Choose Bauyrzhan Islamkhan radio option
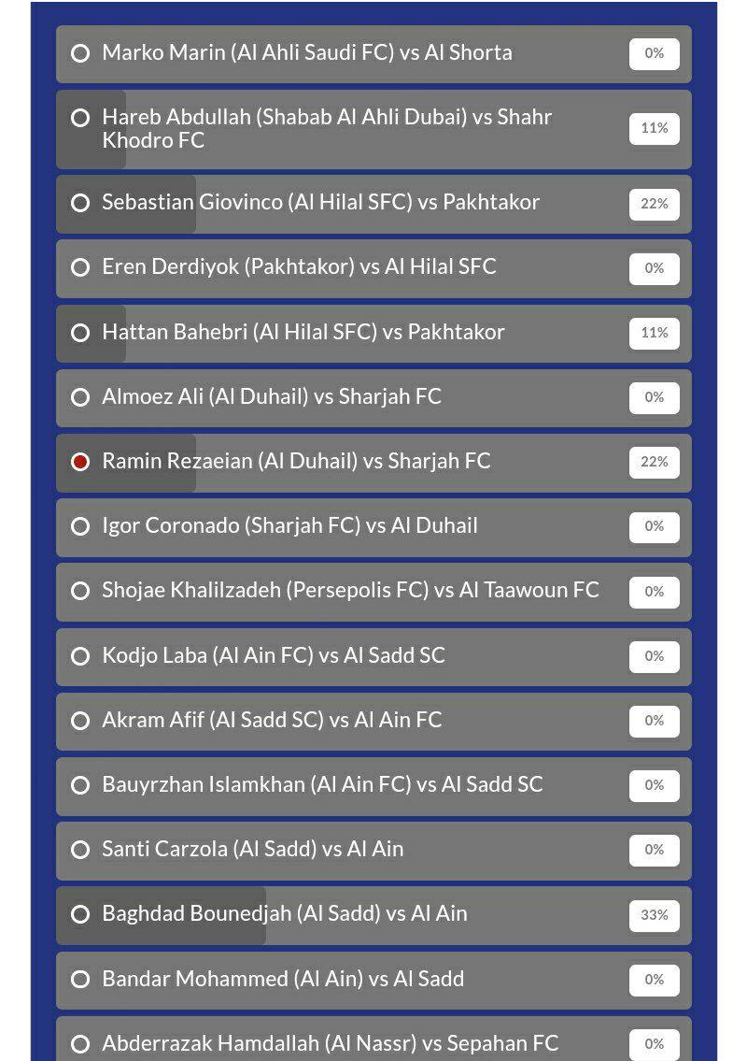 coord(81,785)
